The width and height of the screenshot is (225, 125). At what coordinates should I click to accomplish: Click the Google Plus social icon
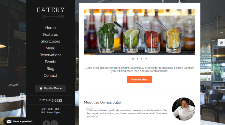pyautogui.click(x=54, y=123)
